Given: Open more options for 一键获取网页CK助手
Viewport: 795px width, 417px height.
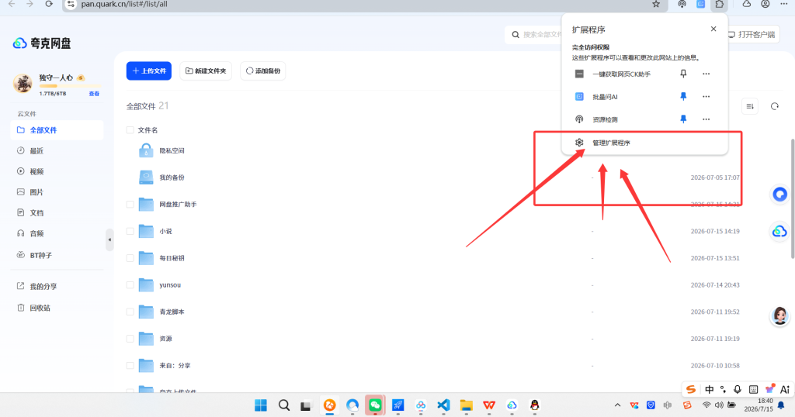Looking at the screenshot, I should [706, 74].
